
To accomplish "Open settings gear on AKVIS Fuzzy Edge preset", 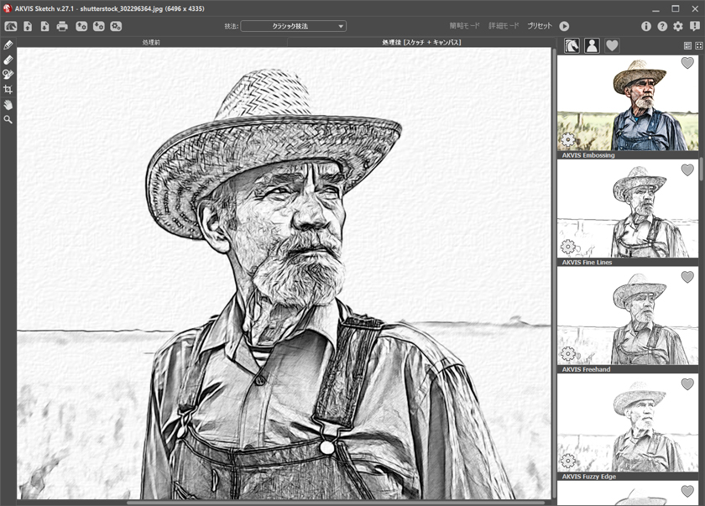I will 568,461.
